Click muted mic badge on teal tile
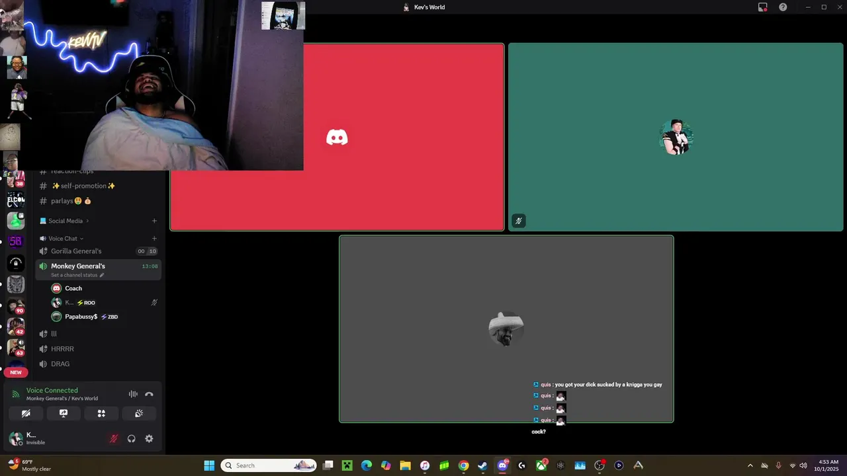Image resolution: width=847 pixels, height=476 pixels. click(519, 221)
